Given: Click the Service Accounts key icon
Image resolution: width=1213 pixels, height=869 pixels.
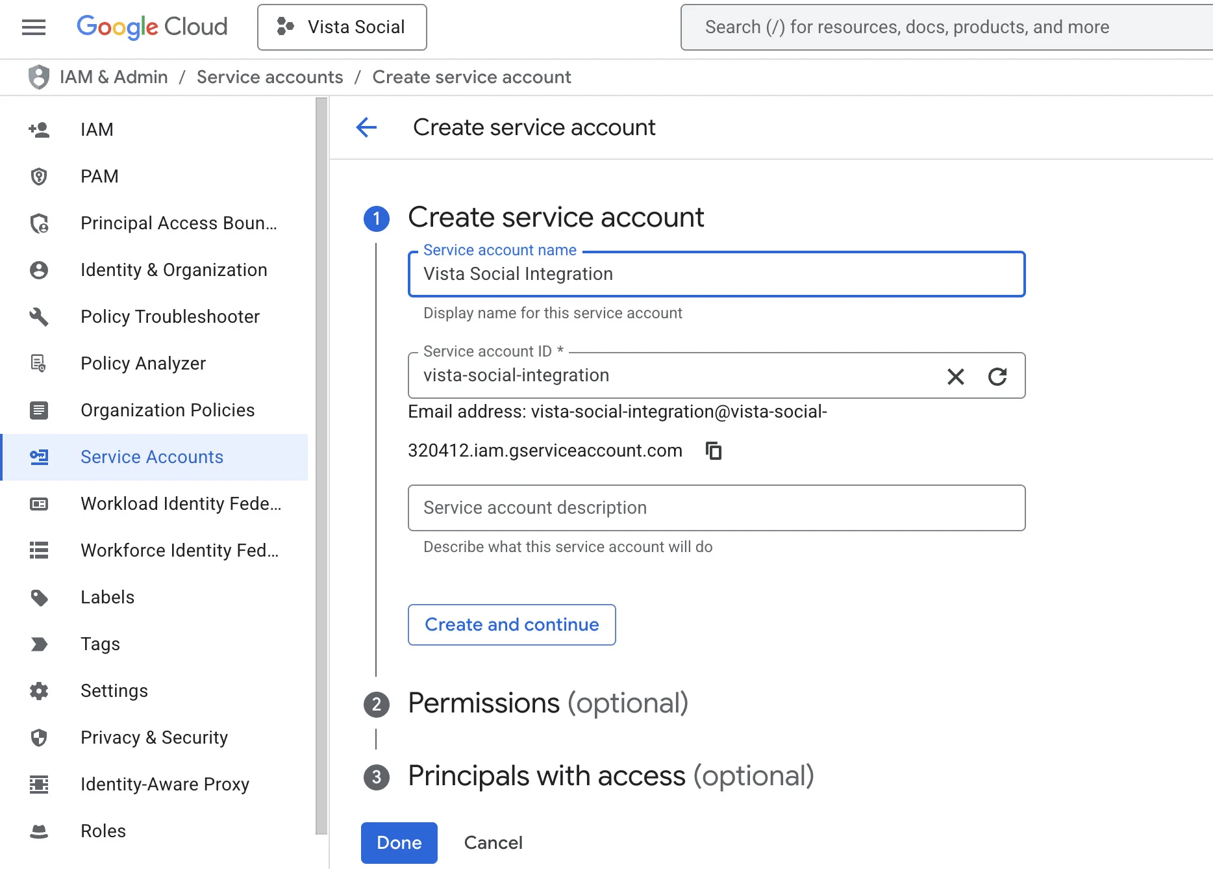Looking at the screenshot, I should point(39,457).
